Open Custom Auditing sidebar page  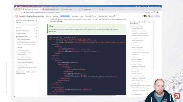coord(22,65)
